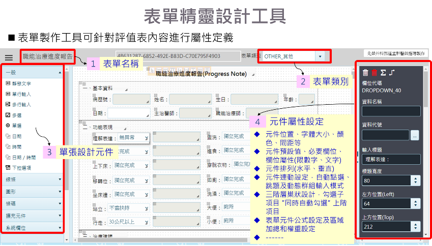Click the red trash can delete icon
Image resolution: width=432 pixels, height=246 pixels.
point(374,72)
